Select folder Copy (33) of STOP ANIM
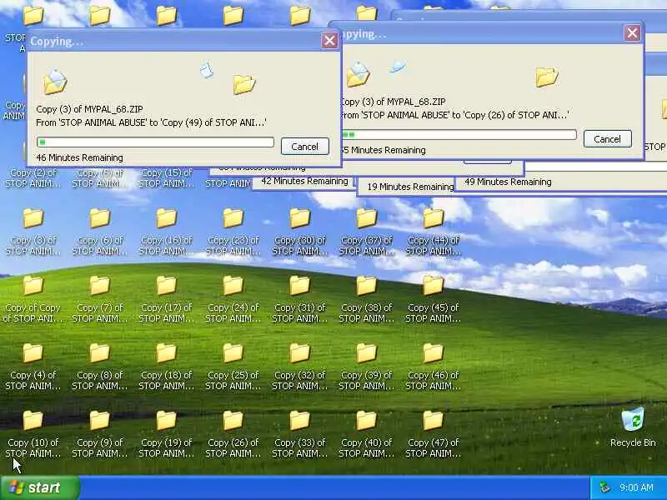The image size is (667, 500). pos(300,434)
